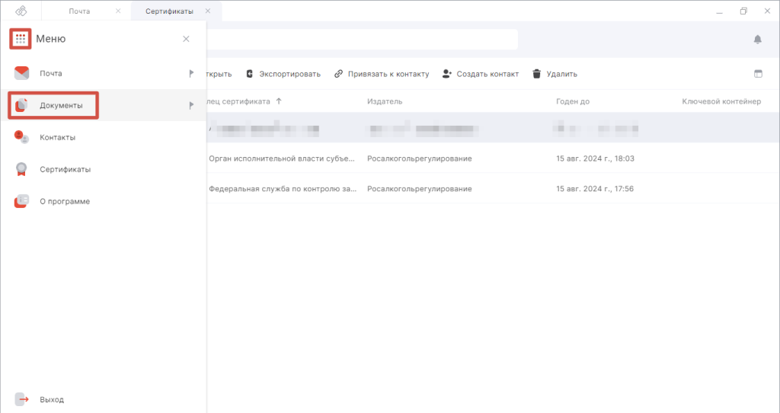Click the Годен до column header
The width and height of the screenshot is (780, 413).
point(573,101)
